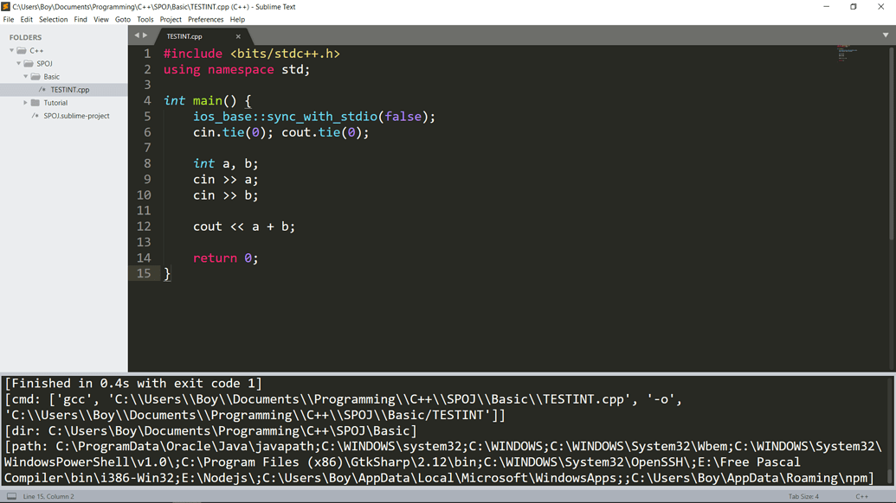
Task: Expand the Tutorial folder
Action: [26, 102]
